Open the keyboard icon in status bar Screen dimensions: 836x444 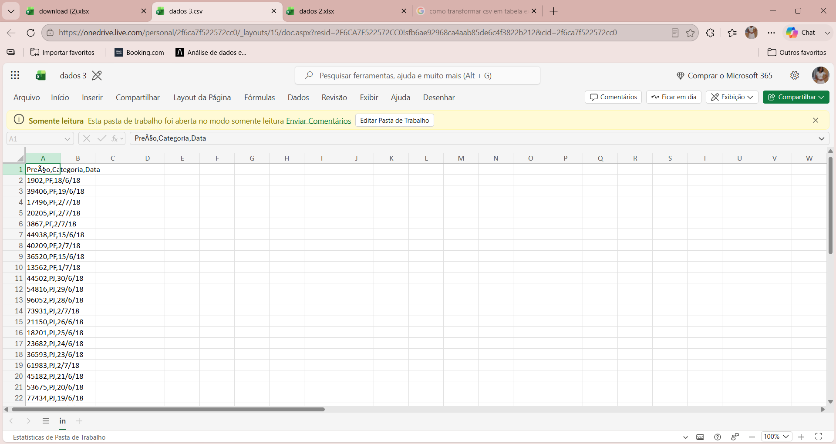click(x=700, y=437)
